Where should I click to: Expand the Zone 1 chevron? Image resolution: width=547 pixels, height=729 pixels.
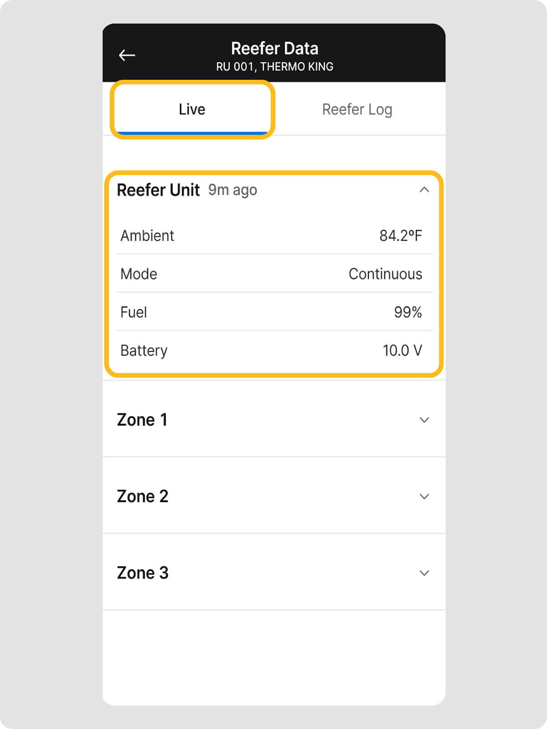424,420
